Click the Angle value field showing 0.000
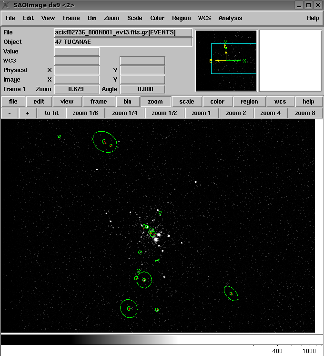Image resolution: width=324 pixels, height=356 pixels. [x=142, y=89]
